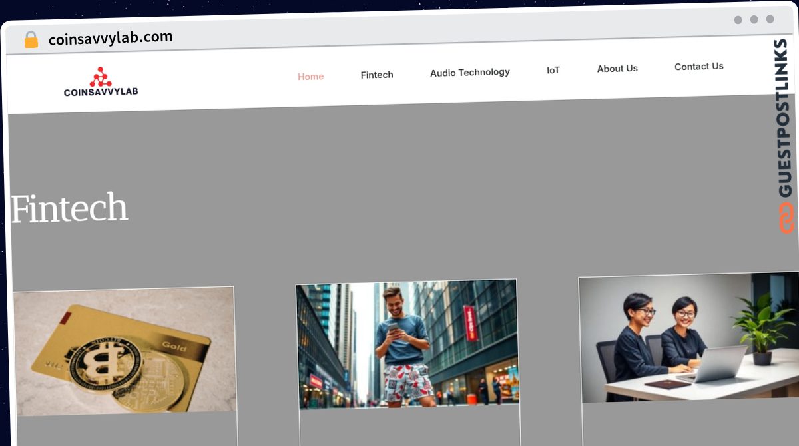Image resolution: width=799 pixels, height=446 pixels.
Task: Open the Contact Us page
Action: pos(699,66)
